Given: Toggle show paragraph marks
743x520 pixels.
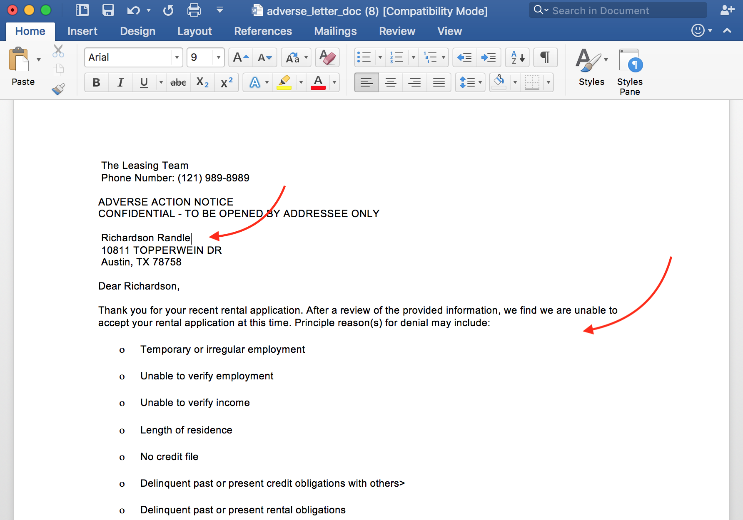Looking at the screenshot, I should click(545, 57).
